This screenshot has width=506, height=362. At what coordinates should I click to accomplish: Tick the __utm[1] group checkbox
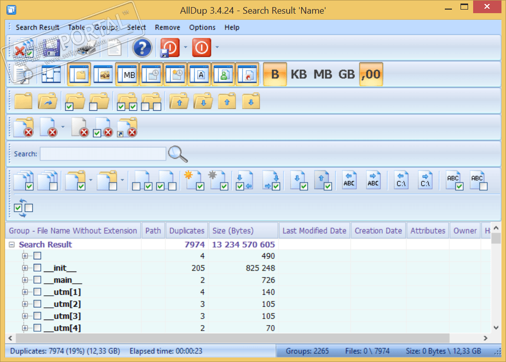click(x=37, y=292)
